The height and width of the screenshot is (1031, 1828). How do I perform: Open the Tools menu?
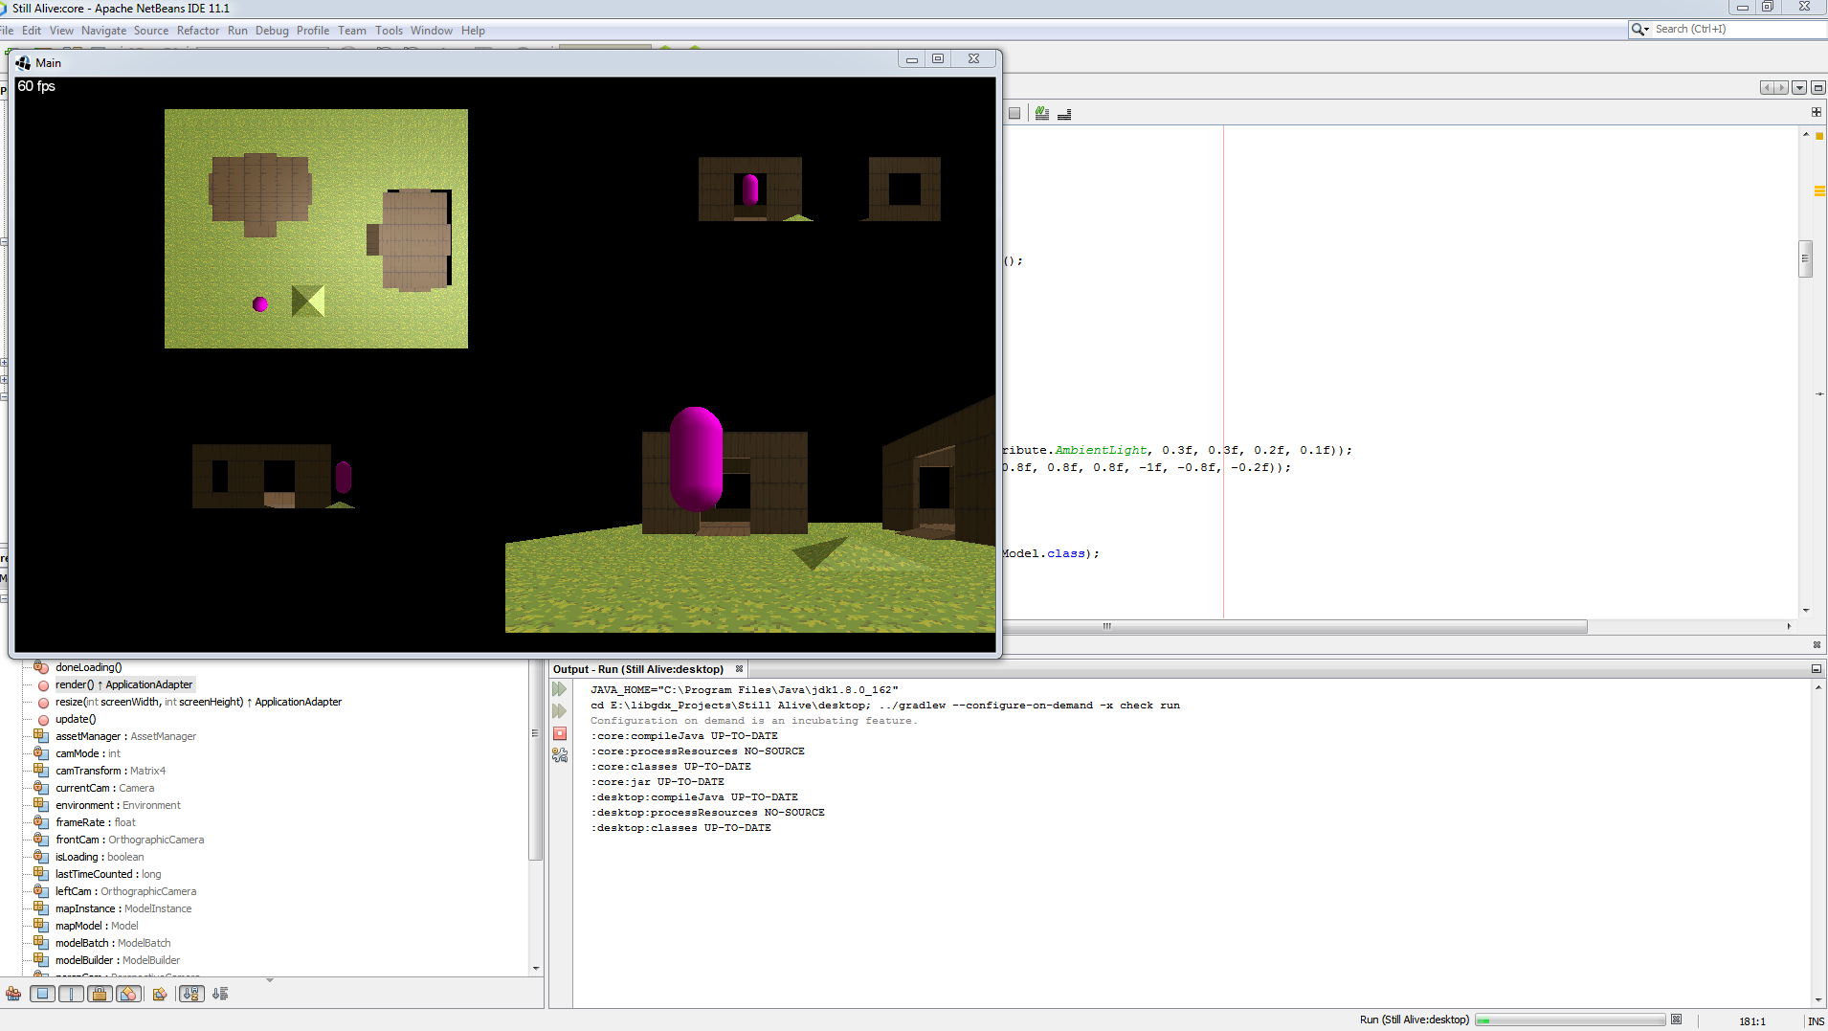pyautogui.click(x=389, y=31)
